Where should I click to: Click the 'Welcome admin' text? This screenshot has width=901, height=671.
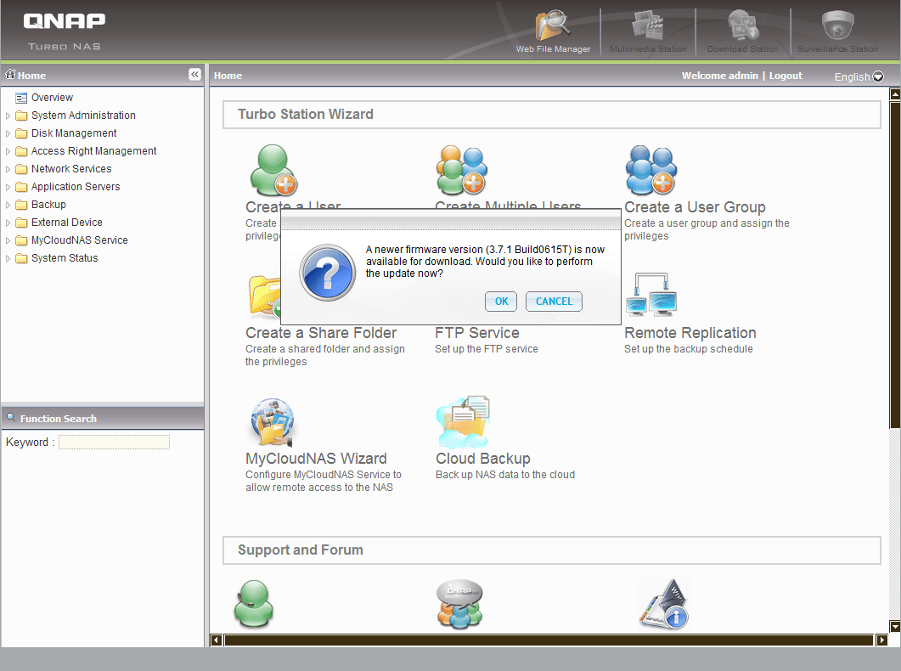(719, 76)
